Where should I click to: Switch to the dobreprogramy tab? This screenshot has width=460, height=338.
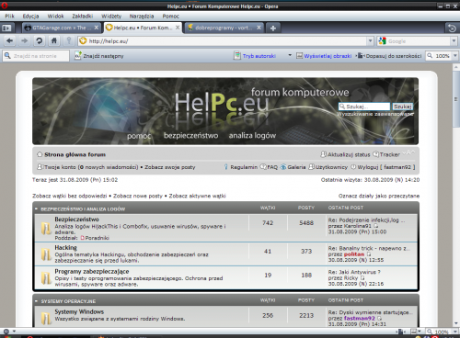click(x=224, y=28)
